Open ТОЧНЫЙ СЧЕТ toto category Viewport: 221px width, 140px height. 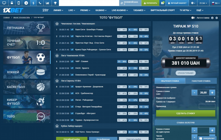[x=27, y=42]
